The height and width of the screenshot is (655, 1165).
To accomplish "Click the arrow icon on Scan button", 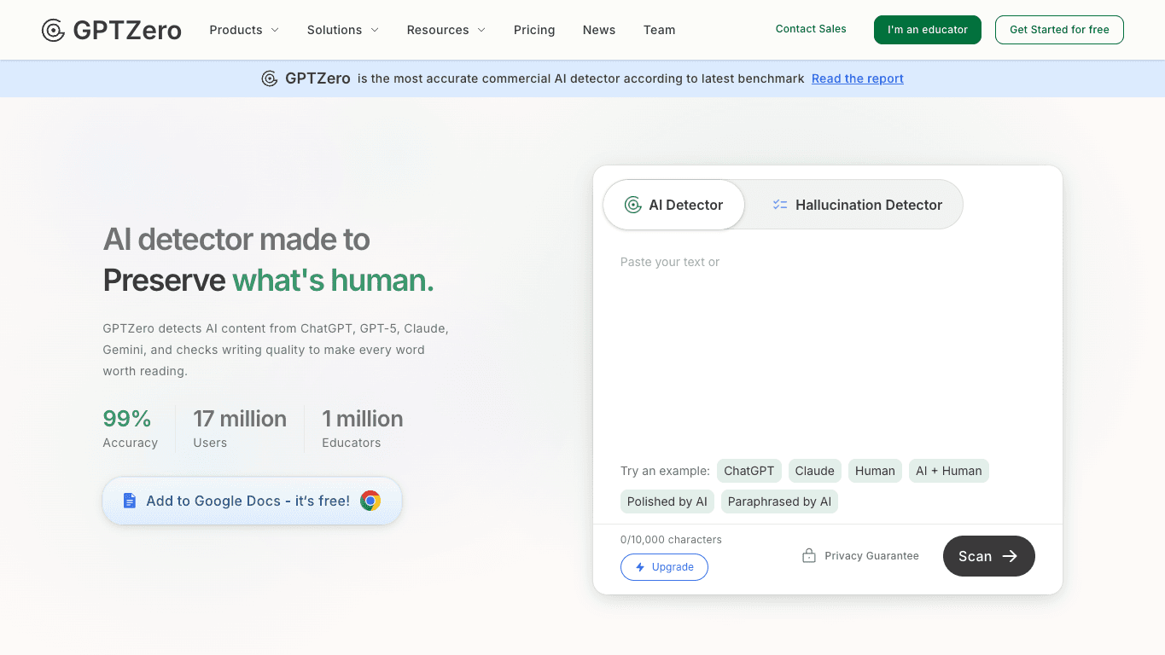I will click(x=1010, y=556).
